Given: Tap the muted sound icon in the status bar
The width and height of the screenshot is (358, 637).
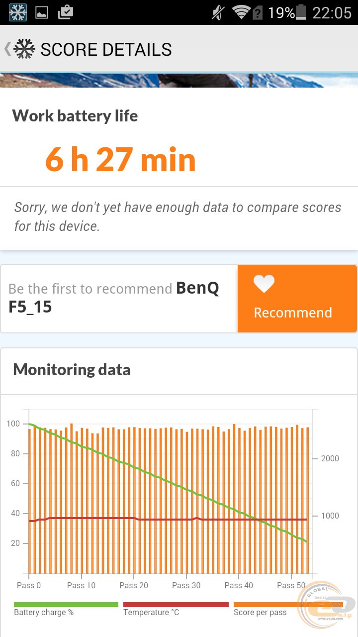Looking at the screenshot, I should [218, 12].
